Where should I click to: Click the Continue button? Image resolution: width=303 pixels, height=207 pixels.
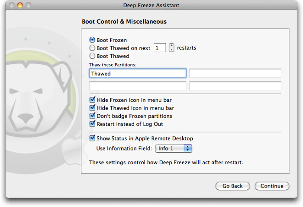coord(272,186)
